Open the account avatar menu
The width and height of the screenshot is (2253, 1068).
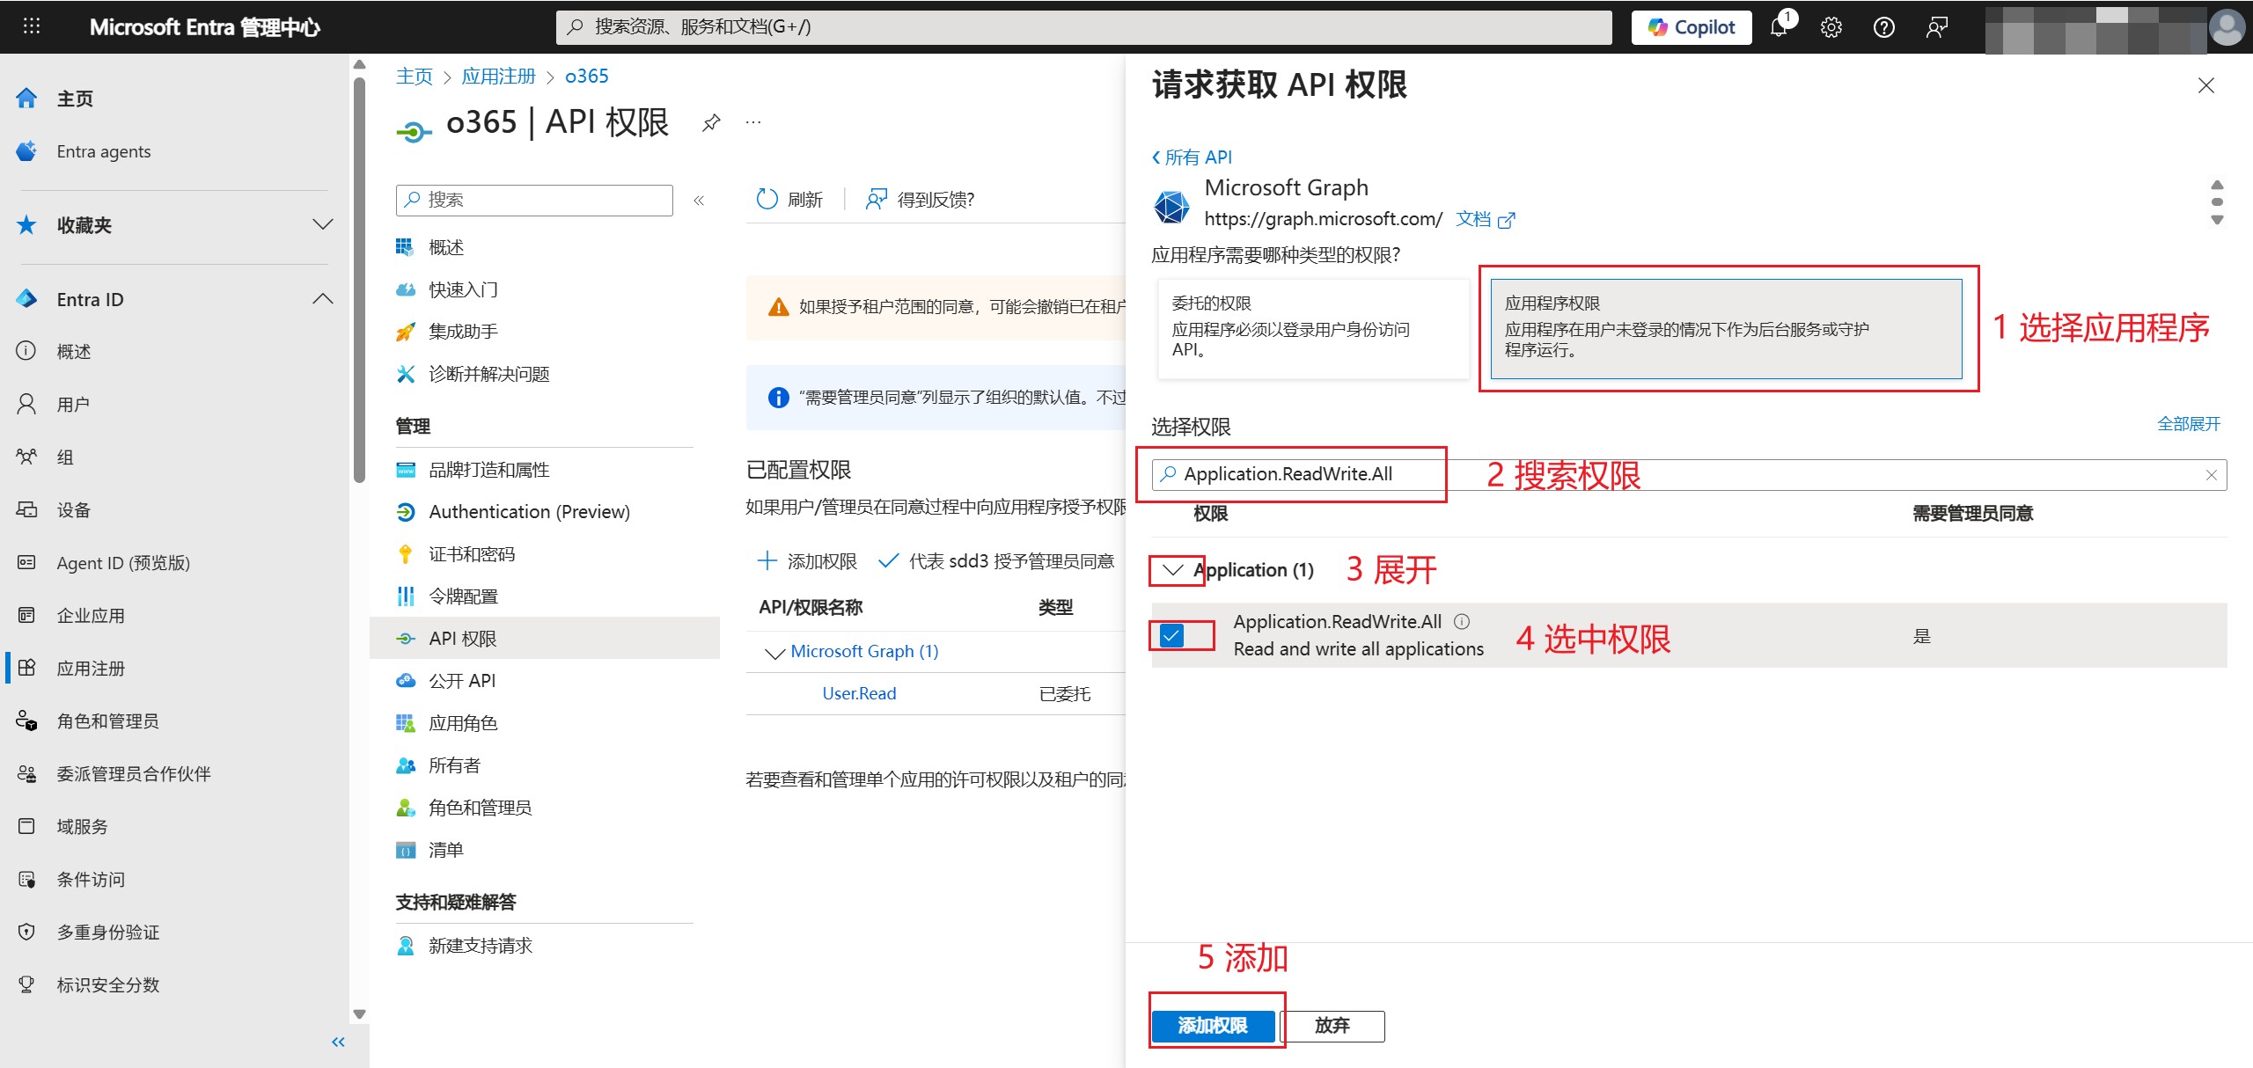tap(2227, 27)
